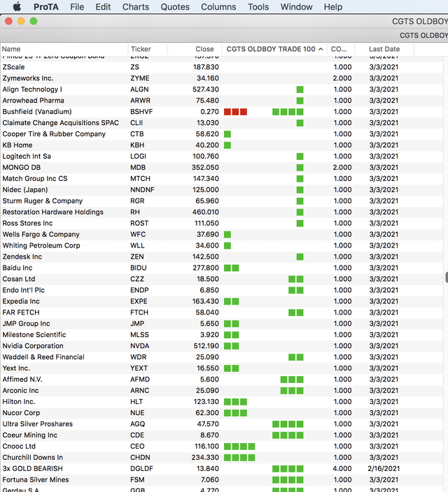Click the green indicator block in Align Technology row
The image size is (448, 492).
click(x=300, y=89)
